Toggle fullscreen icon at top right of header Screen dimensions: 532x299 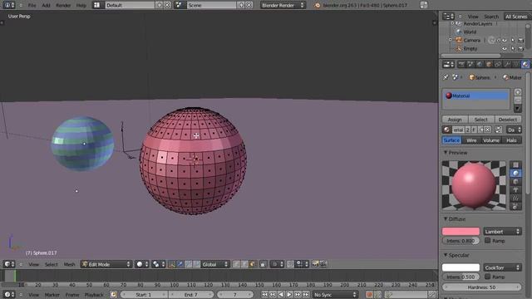(x=423, y=5)
